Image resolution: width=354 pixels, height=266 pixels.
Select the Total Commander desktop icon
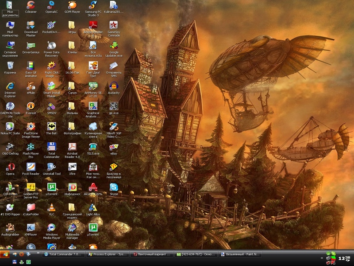tap(51, 147)
